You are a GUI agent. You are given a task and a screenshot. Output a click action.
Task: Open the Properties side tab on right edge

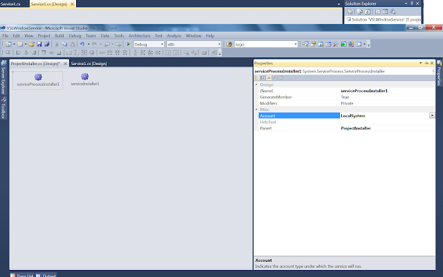pos(440,73)
